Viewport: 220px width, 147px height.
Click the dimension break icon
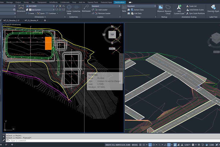tap(57, 6)
